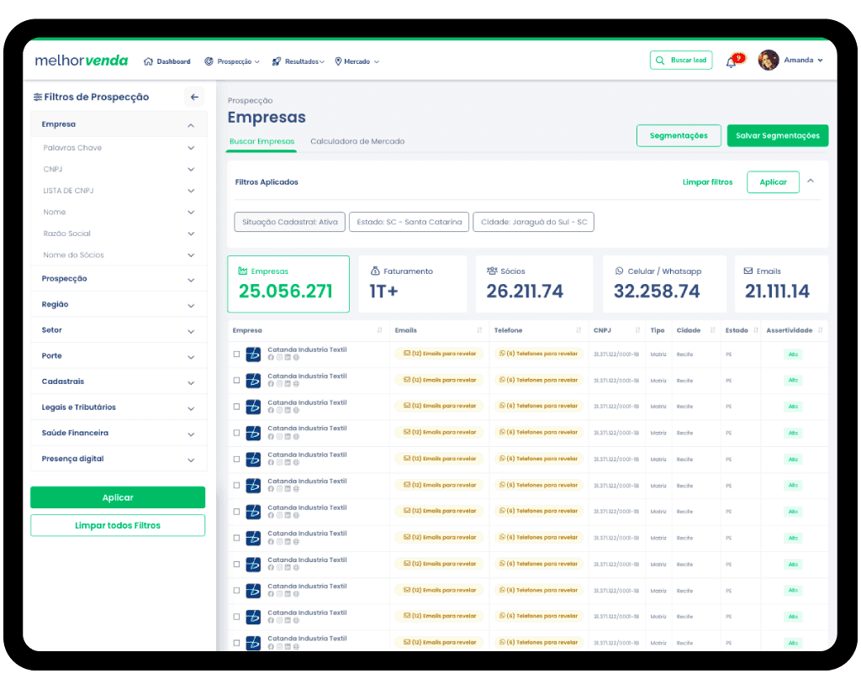Screen dimensions: 861x689
Task: Open the notifications bell icon
Action: click(731, 62)
